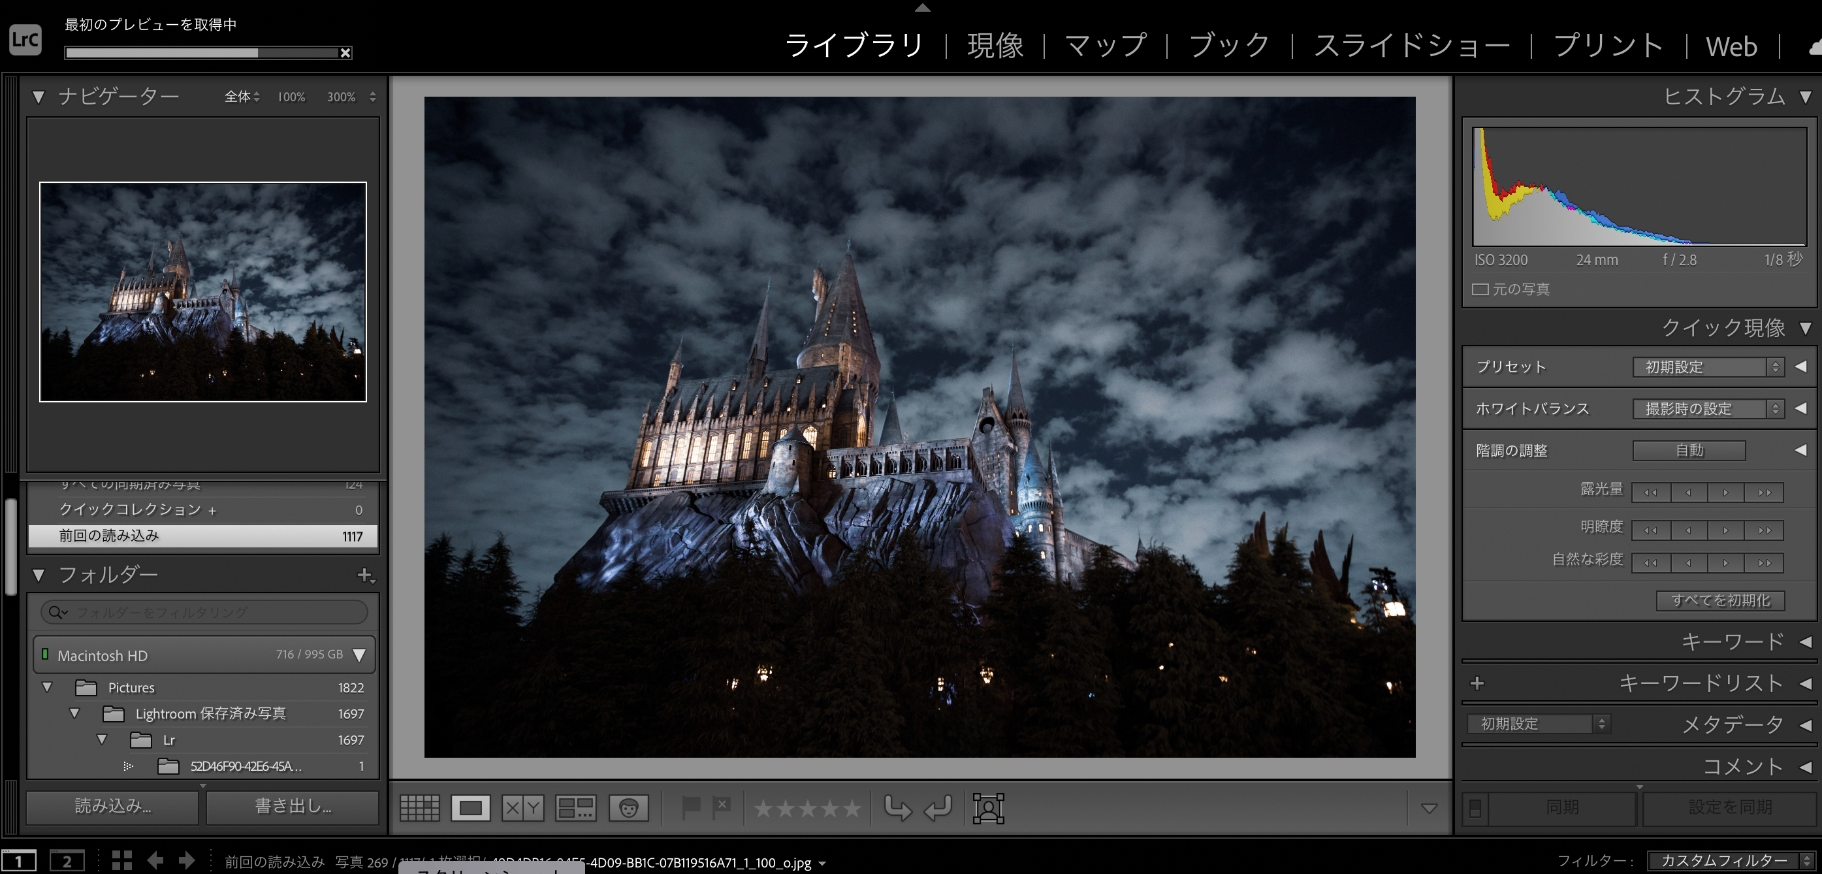Increase exposure by large step
Viewport: 1822px width, 874px height.
(x=1764, y=493)
